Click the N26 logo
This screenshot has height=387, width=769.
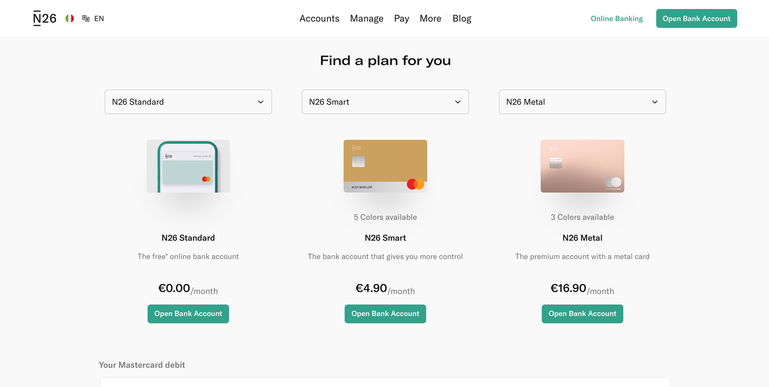click(44, 18)
